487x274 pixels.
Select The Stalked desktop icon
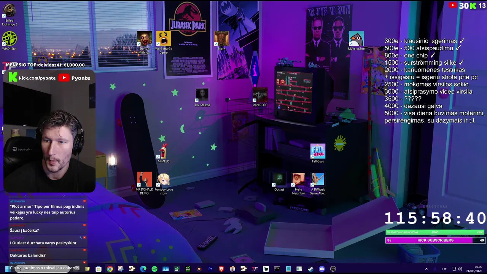pos(202,97)
